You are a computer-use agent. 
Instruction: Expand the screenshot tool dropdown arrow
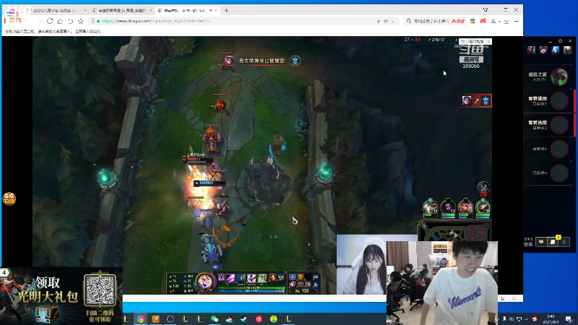tap(499, 22)
